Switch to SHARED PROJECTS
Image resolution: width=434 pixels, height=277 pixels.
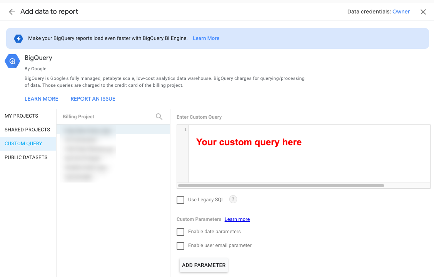coord(28,129)
